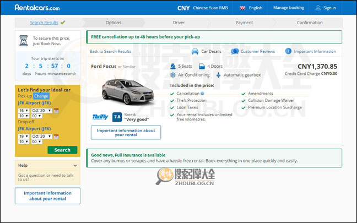This screenshot has height=223, width=357.
Task: Click the checkmark beside Theft Protection
Action: pyautogui.click(x=172, y=101)
